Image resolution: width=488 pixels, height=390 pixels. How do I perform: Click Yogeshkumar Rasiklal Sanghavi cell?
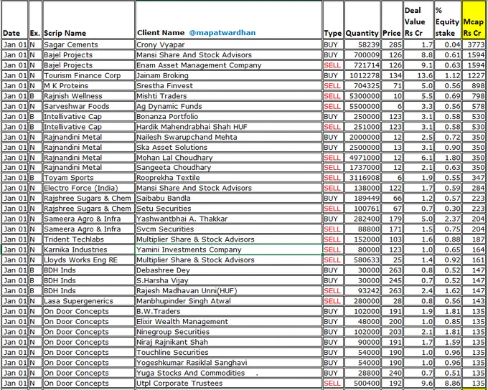[229, 362]
